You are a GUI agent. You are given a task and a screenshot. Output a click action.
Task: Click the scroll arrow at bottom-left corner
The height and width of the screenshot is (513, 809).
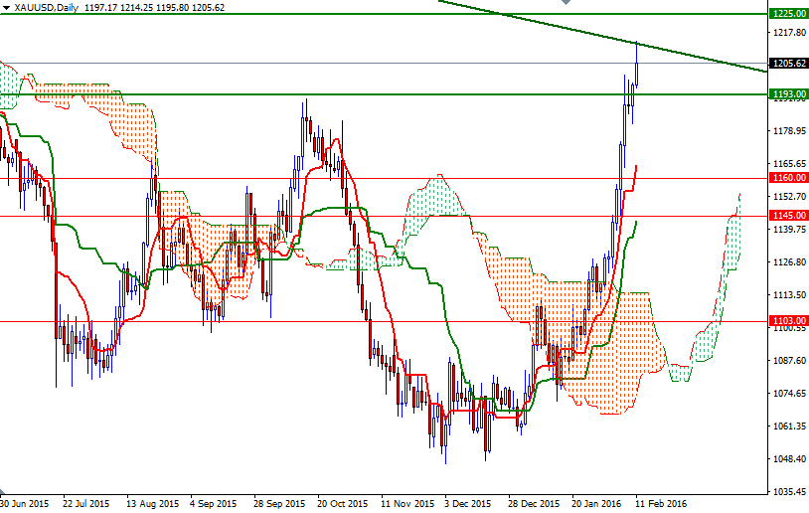point(3,491)
